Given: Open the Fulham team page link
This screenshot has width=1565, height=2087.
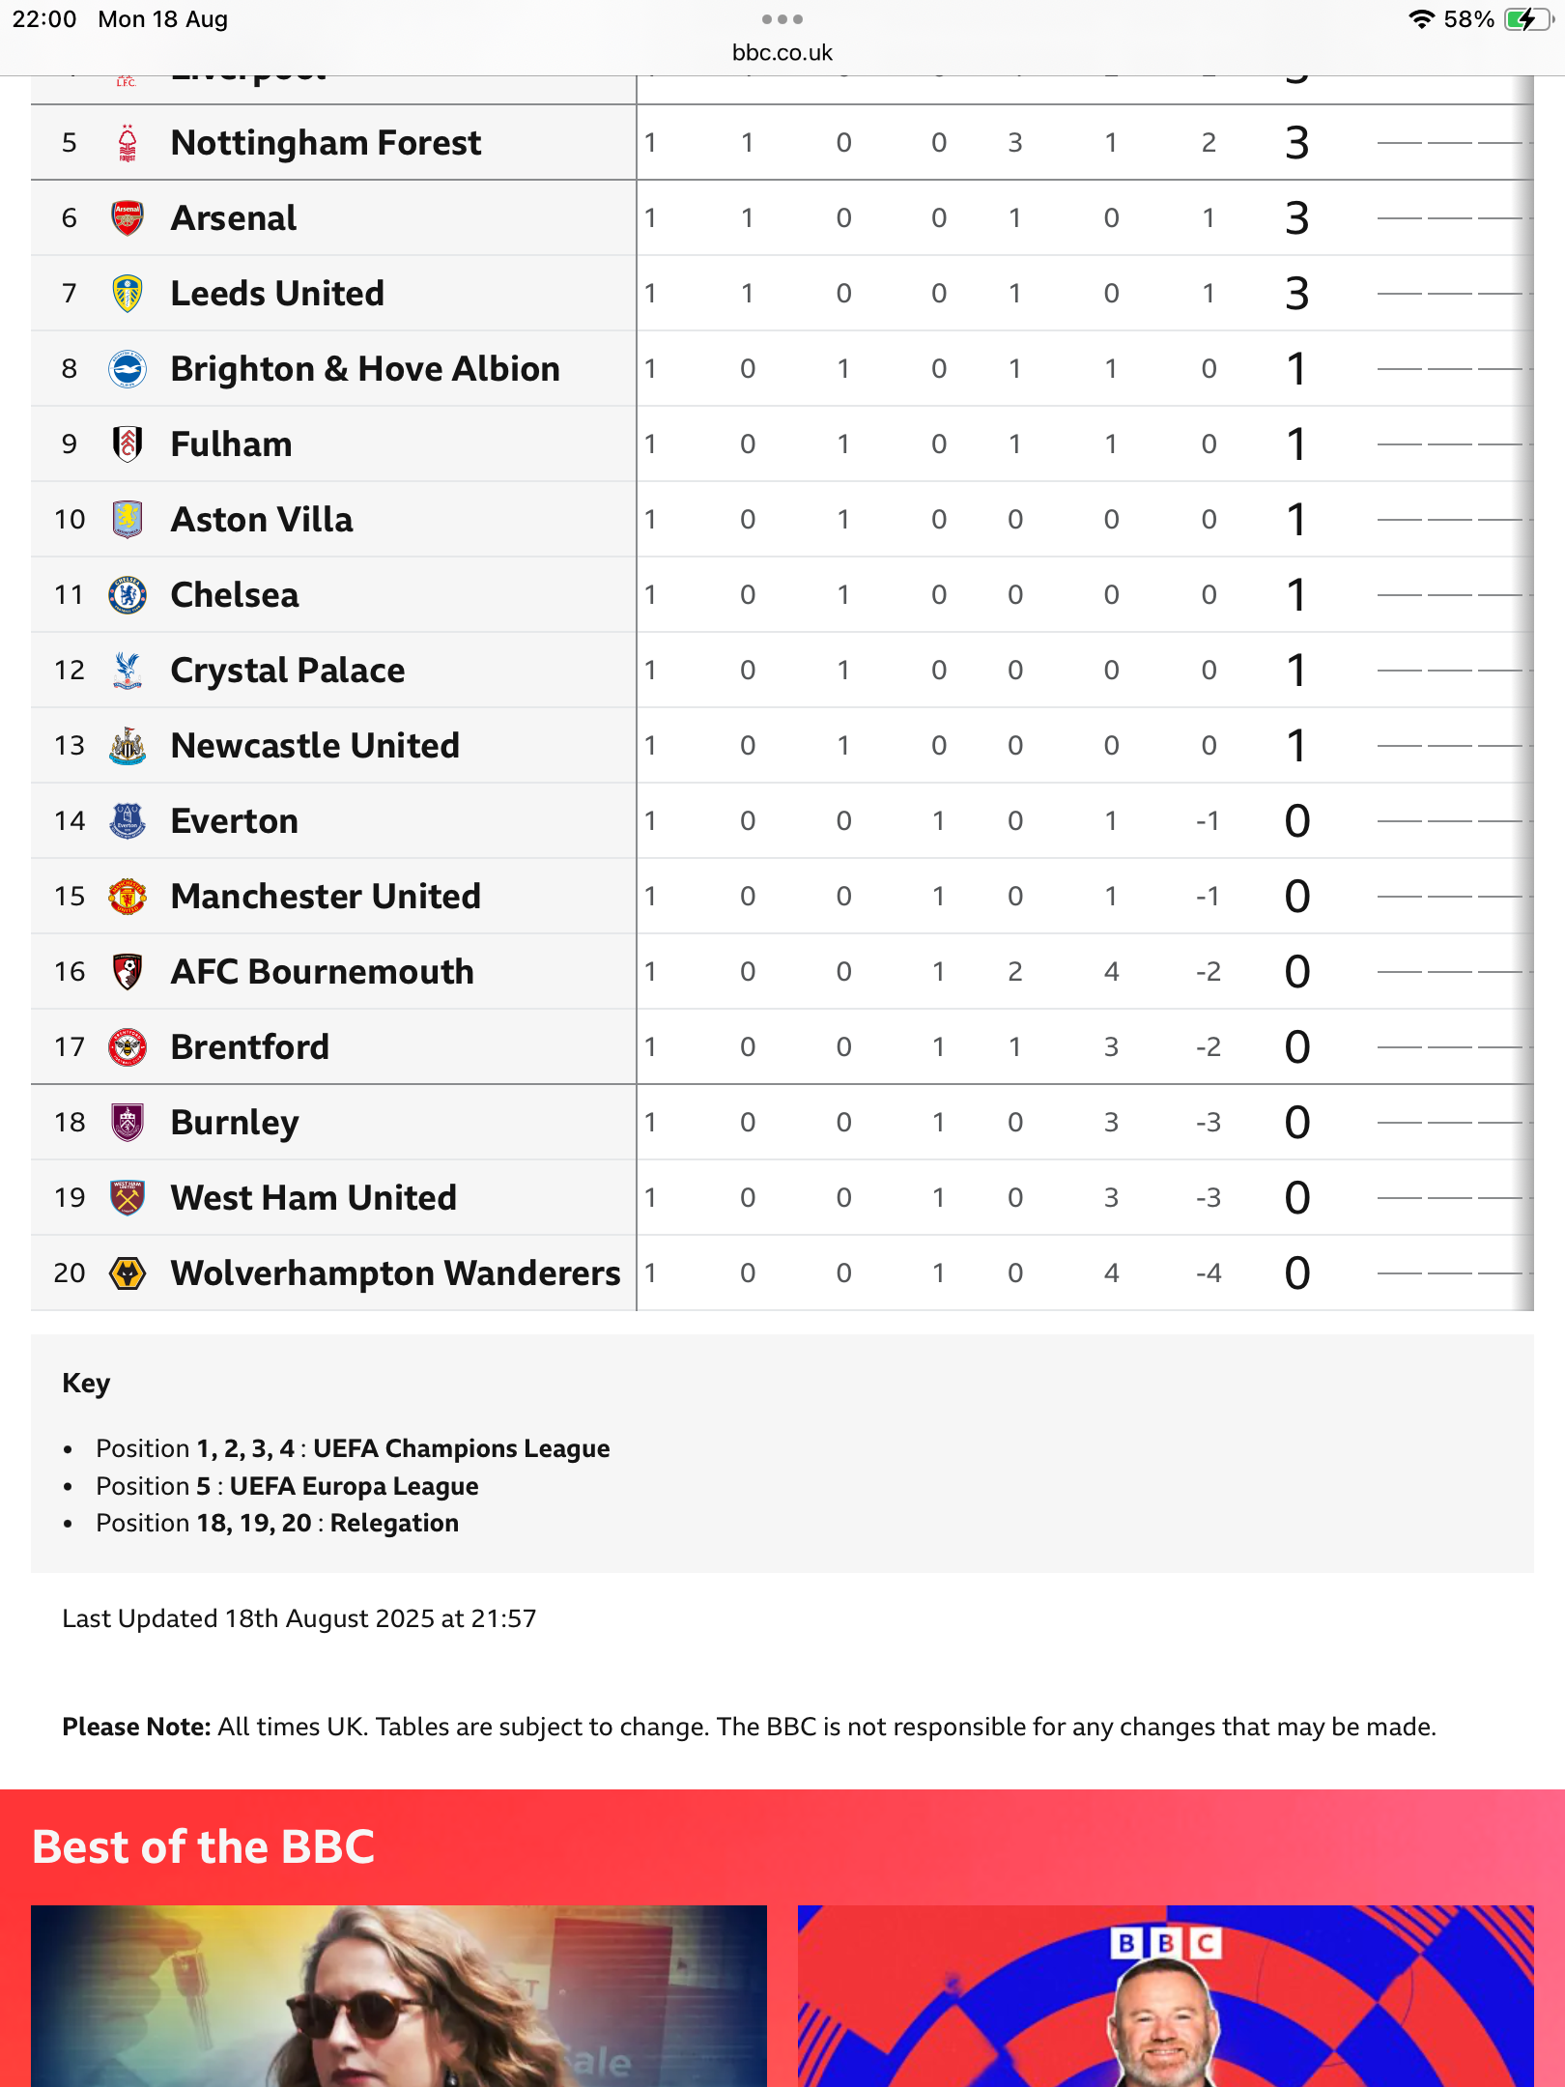Looking at the screenshot, I should (x=231, y=444).
